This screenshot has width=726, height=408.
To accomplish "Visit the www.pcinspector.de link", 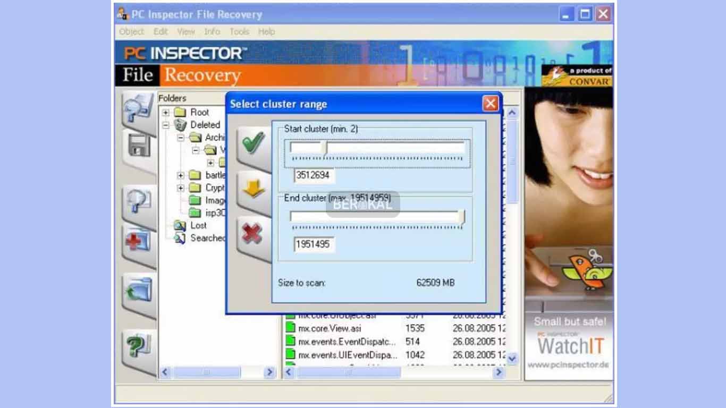I will [x=568, y=366].
